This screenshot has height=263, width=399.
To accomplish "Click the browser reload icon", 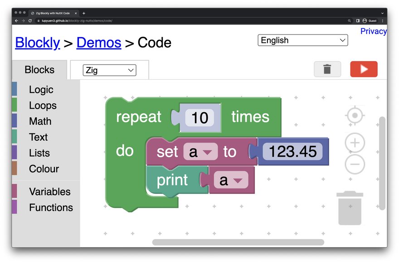I will click(x=30, y=21).
